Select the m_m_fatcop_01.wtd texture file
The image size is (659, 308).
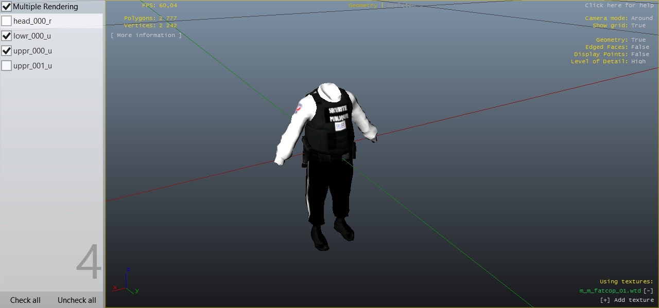tap(610, 291)
